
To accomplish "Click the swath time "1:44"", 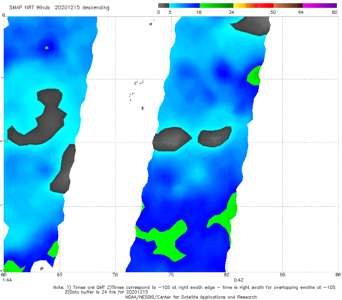I will click(7, 280).
